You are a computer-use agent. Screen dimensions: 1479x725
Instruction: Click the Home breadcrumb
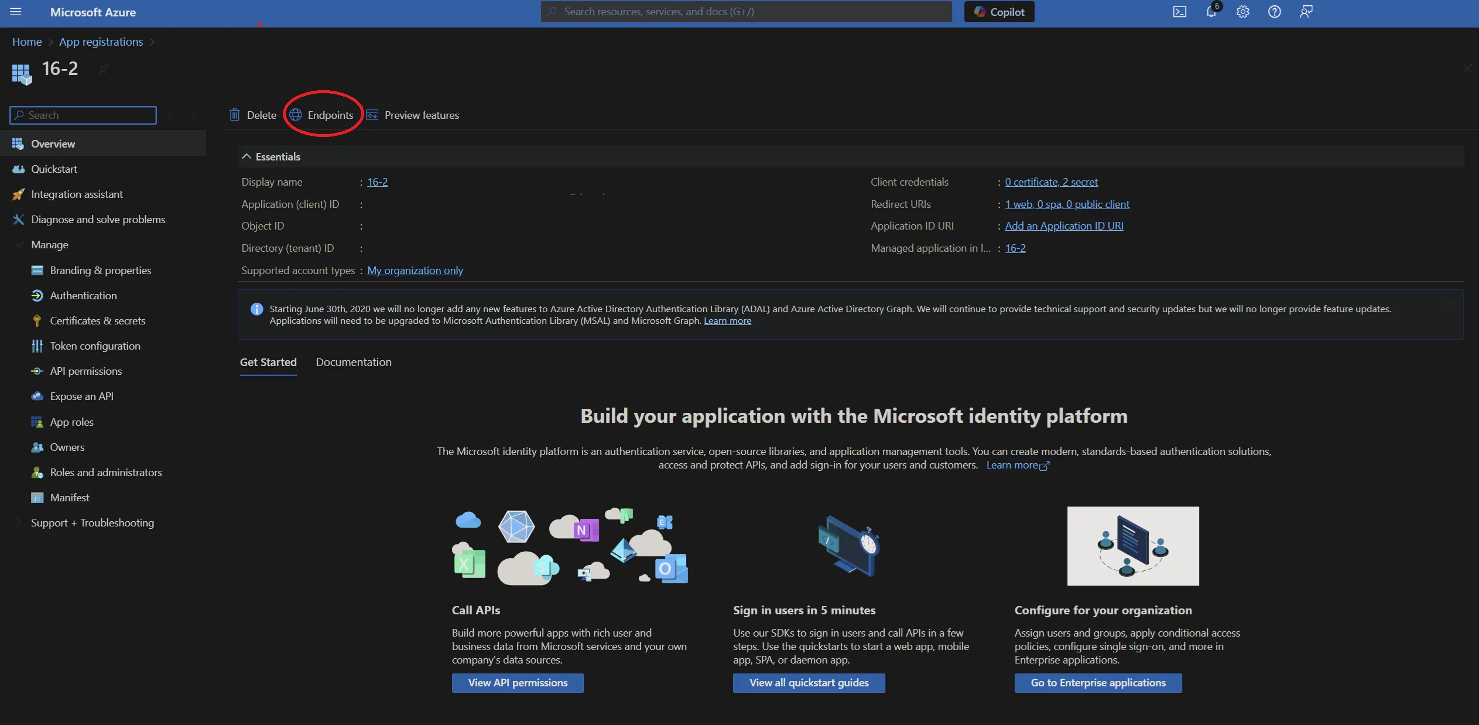coord(27,42)
